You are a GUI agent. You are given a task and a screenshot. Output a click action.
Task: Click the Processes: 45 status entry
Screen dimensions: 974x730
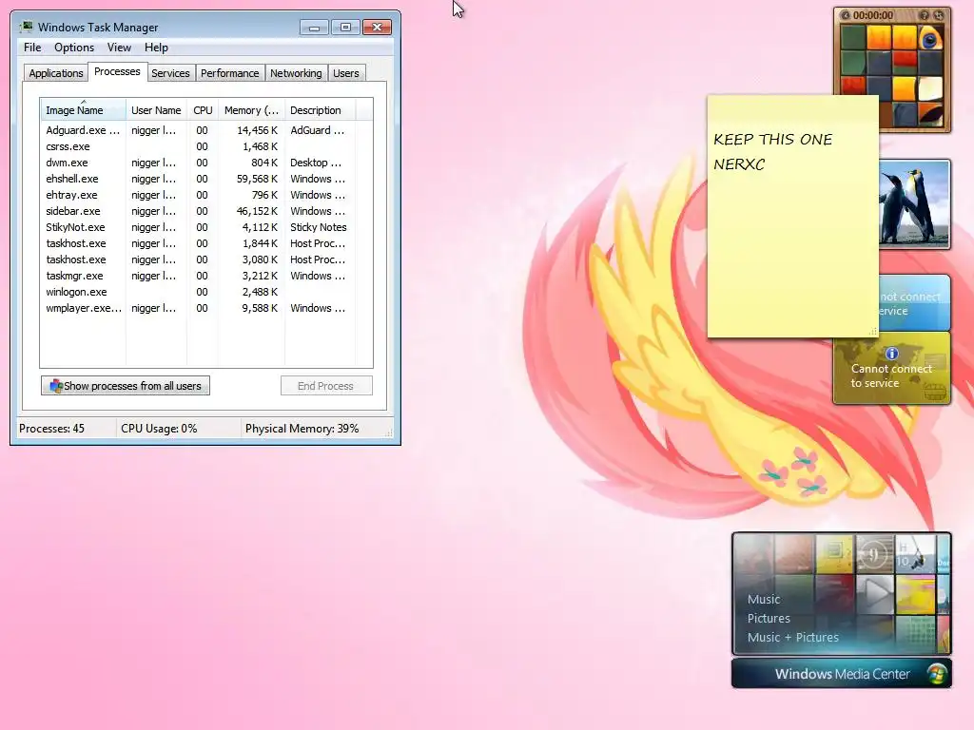51,429
